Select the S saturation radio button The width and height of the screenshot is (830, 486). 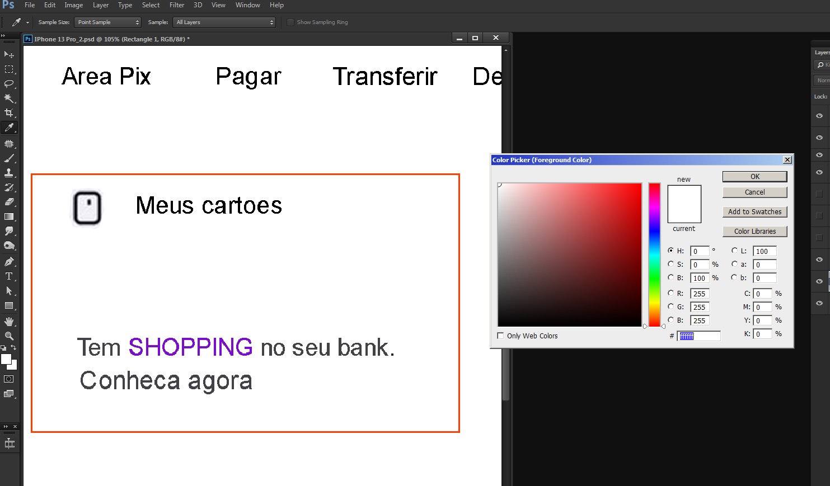[670, 264]
